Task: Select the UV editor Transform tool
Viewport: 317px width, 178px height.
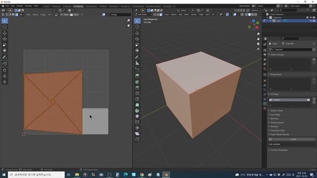Action: coord(4,50)
